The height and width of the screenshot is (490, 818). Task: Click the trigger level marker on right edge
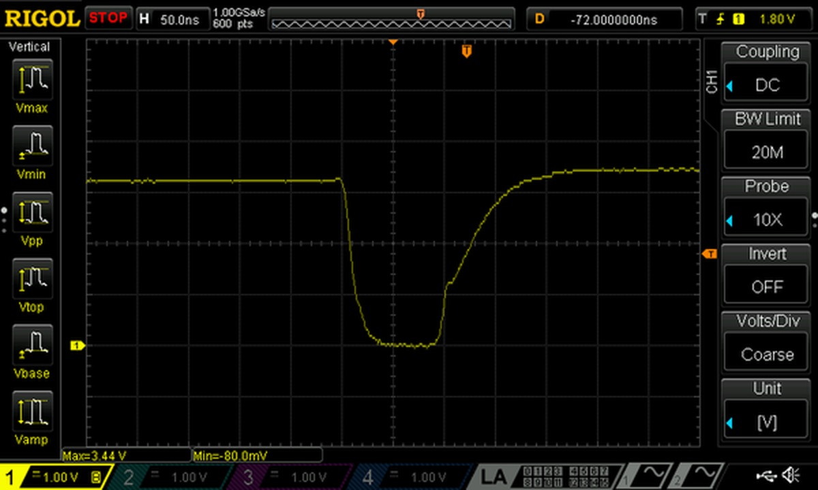(x=710, y=254)
